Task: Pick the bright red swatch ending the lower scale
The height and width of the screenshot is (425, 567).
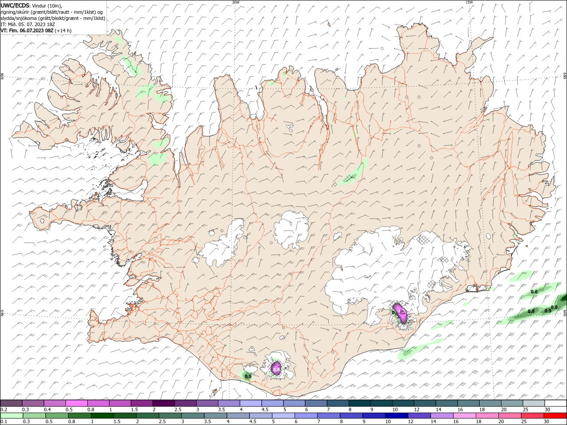Action: (x=555, y=416)
